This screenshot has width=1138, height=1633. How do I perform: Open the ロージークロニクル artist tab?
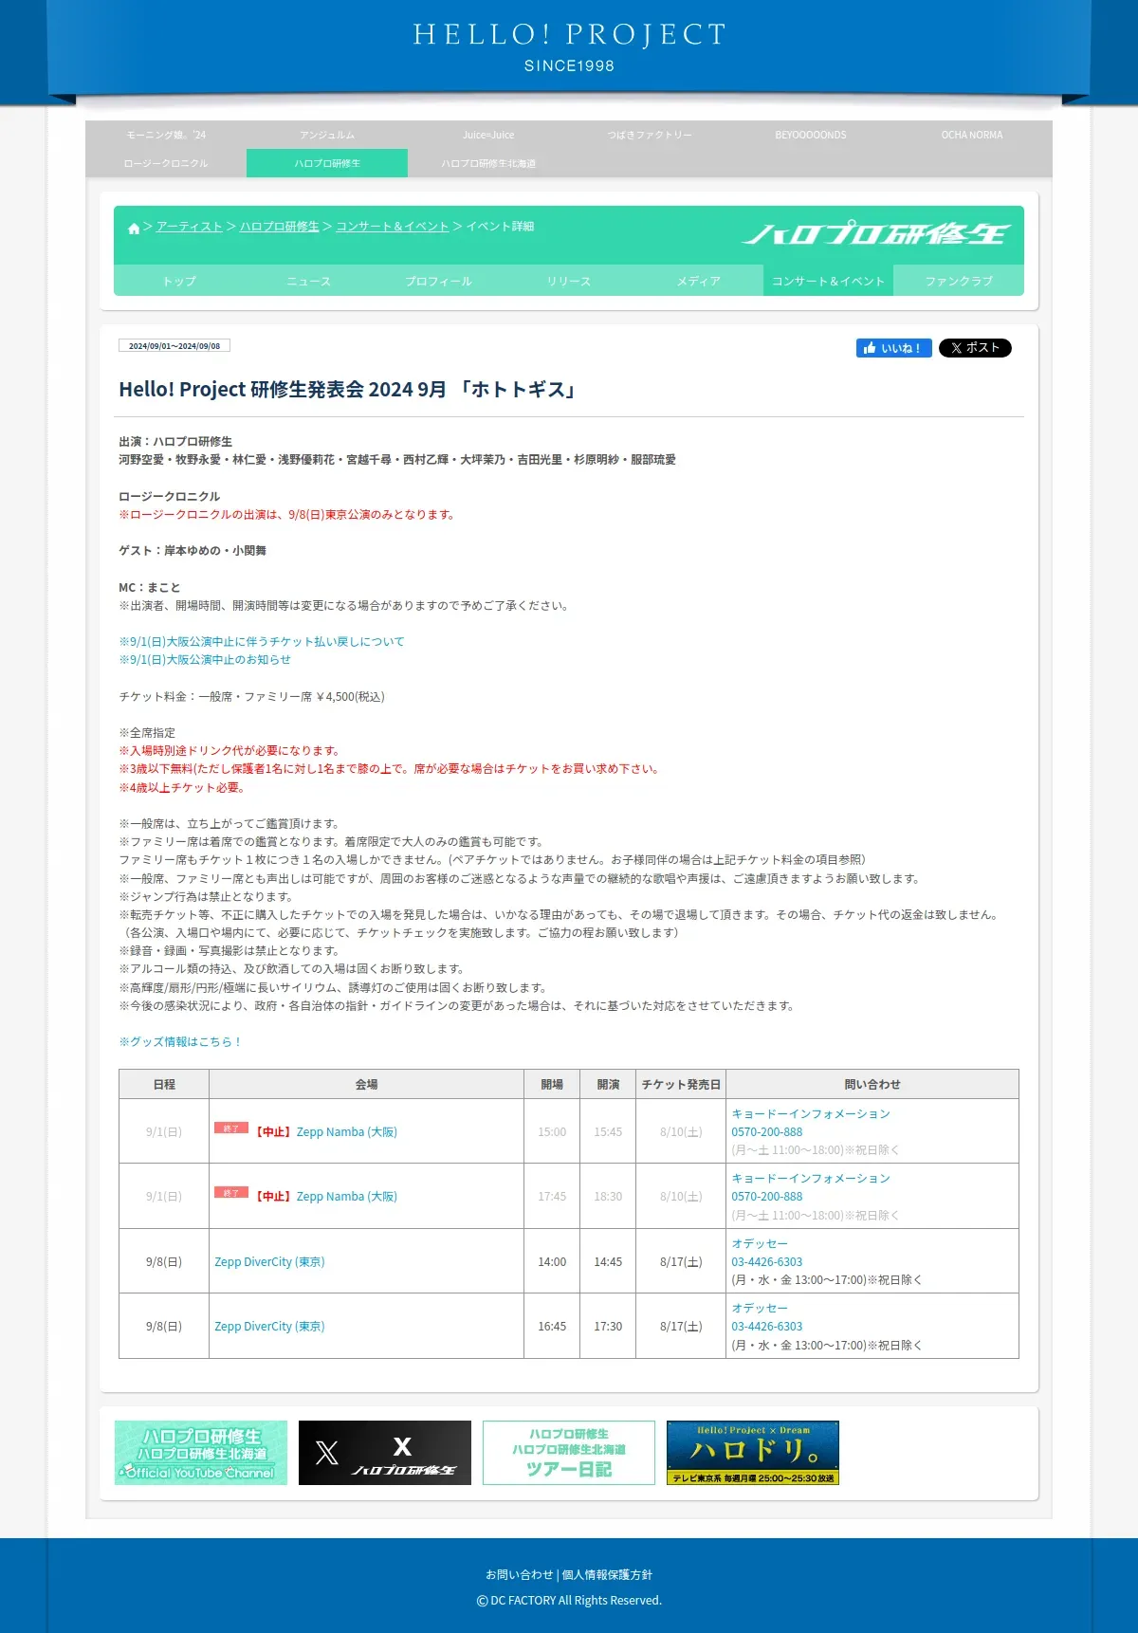tap(166, 163)
